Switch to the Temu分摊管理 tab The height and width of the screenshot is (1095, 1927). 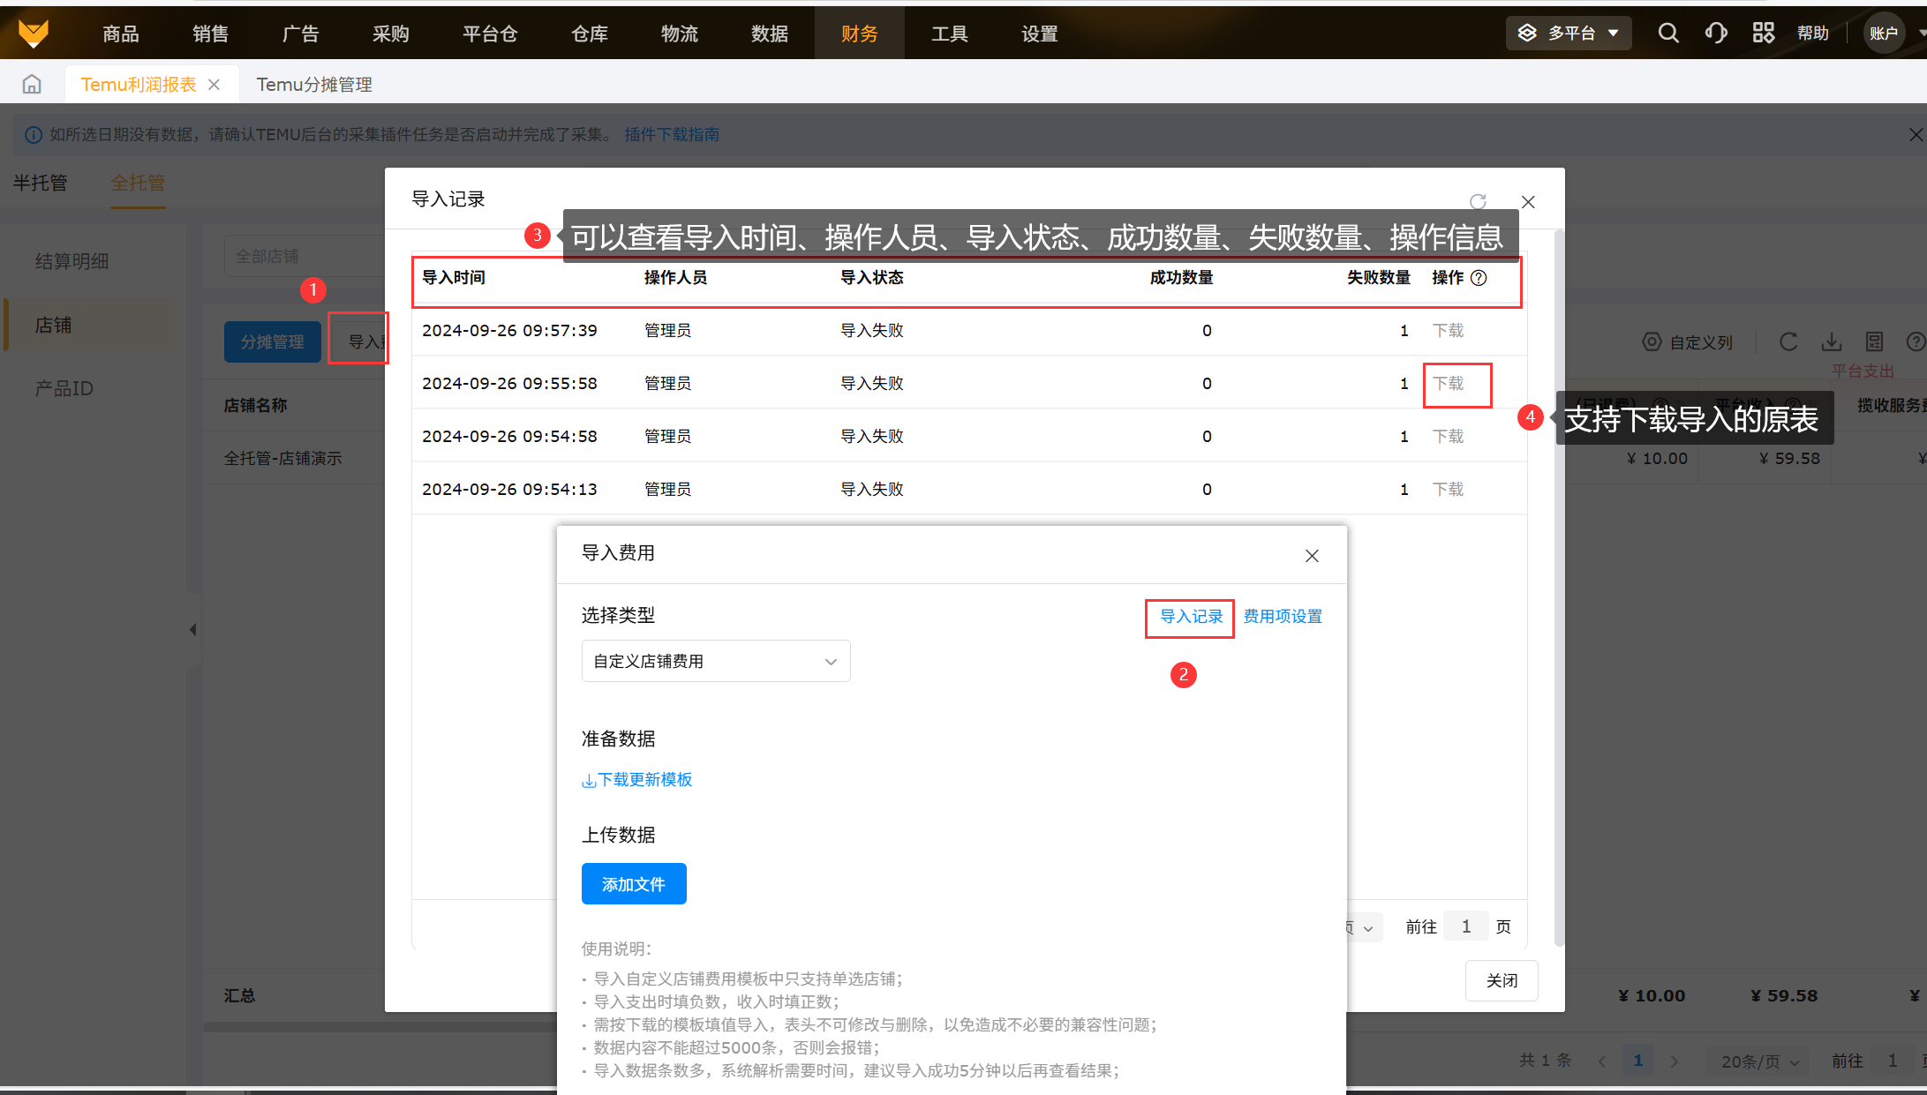pos(314,85)
